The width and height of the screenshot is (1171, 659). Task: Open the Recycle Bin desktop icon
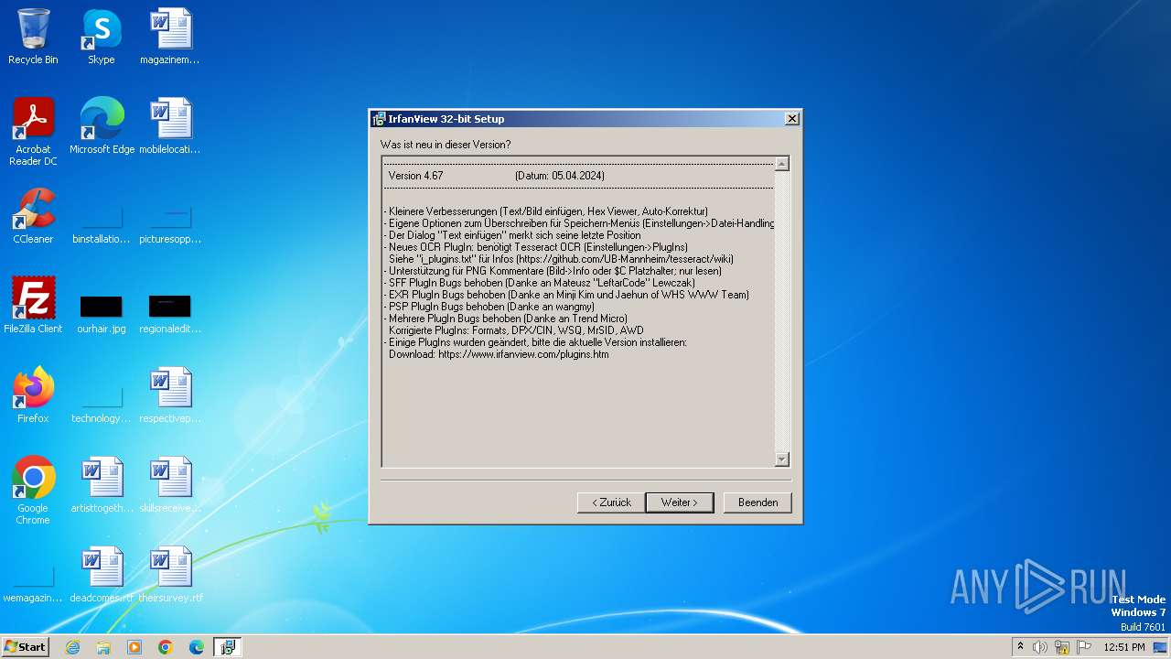(x=33, y=37)
